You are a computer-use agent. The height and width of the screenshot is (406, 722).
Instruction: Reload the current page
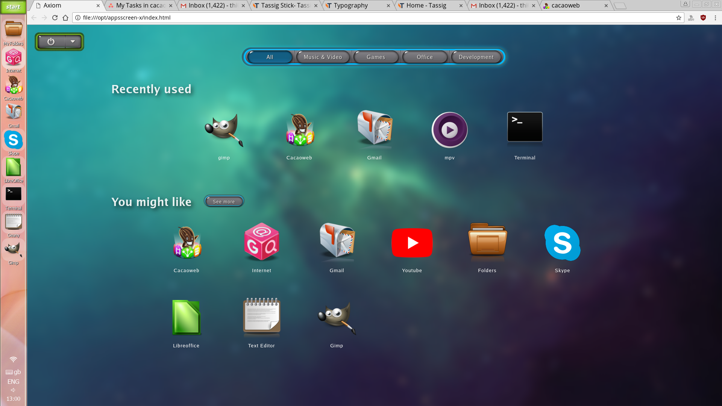tap(55, 18)
